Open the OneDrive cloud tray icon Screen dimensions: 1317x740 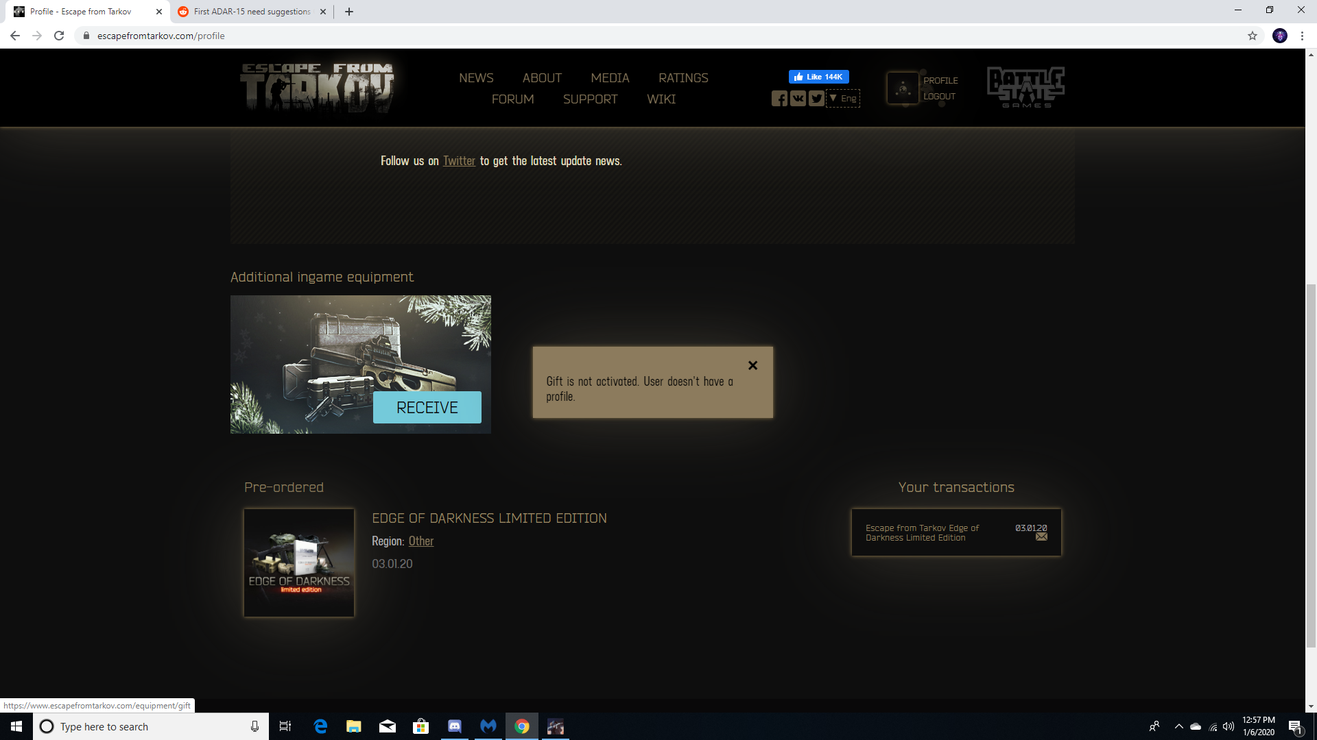coord(1196,726)
